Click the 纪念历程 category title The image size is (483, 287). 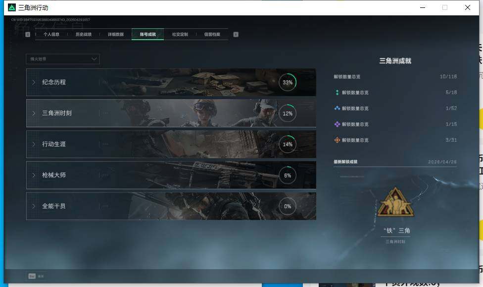tap(54, 82)
